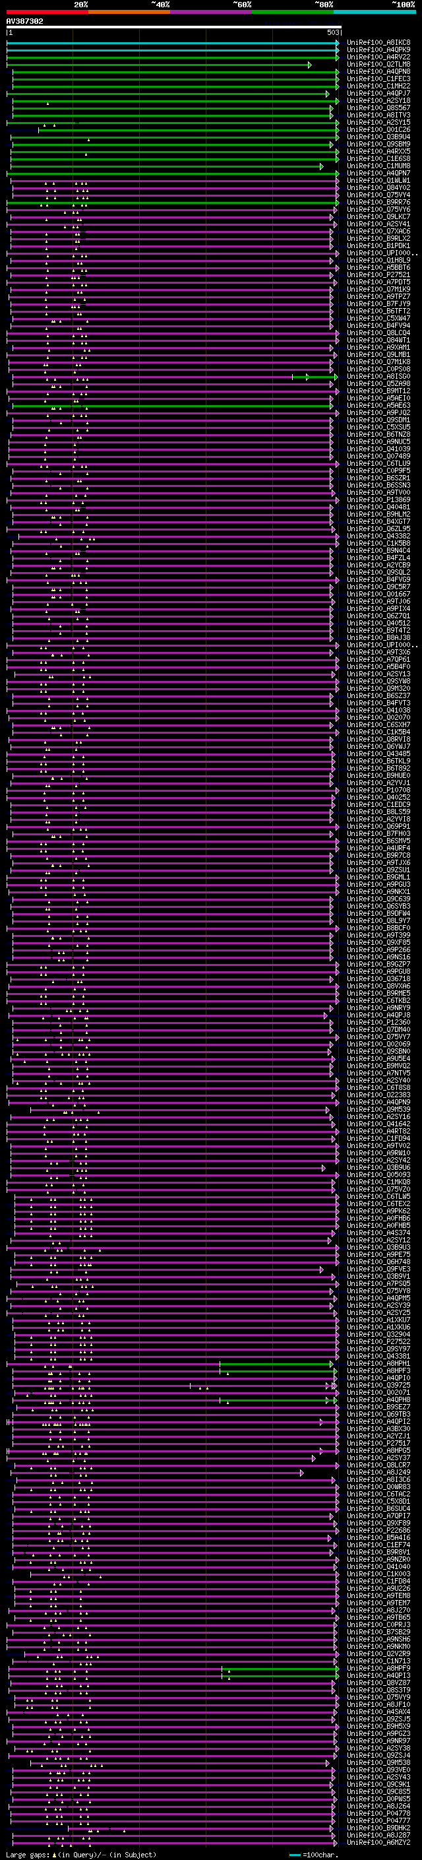
Task: Click the green ~80% identity legend segment
Action: click(x=293, y=12)
